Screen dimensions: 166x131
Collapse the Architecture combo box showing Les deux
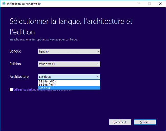click(x=69, y=77)
